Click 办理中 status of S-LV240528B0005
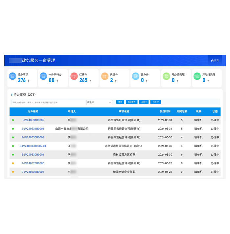The height and width of the screenshot is (234, 230). pyautogui.click(x=215, y=172)
